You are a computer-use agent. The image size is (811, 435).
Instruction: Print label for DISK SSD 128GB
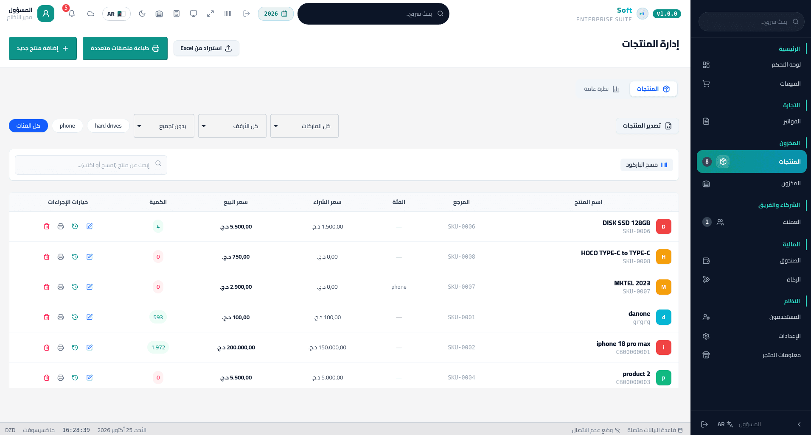(x=61, y=226)
